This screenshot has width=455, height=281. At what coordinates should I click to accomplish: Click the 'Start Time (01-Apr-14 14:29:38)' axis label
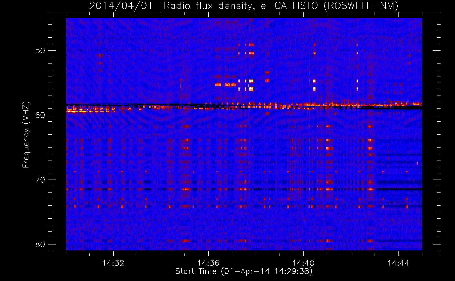[244, 271]
